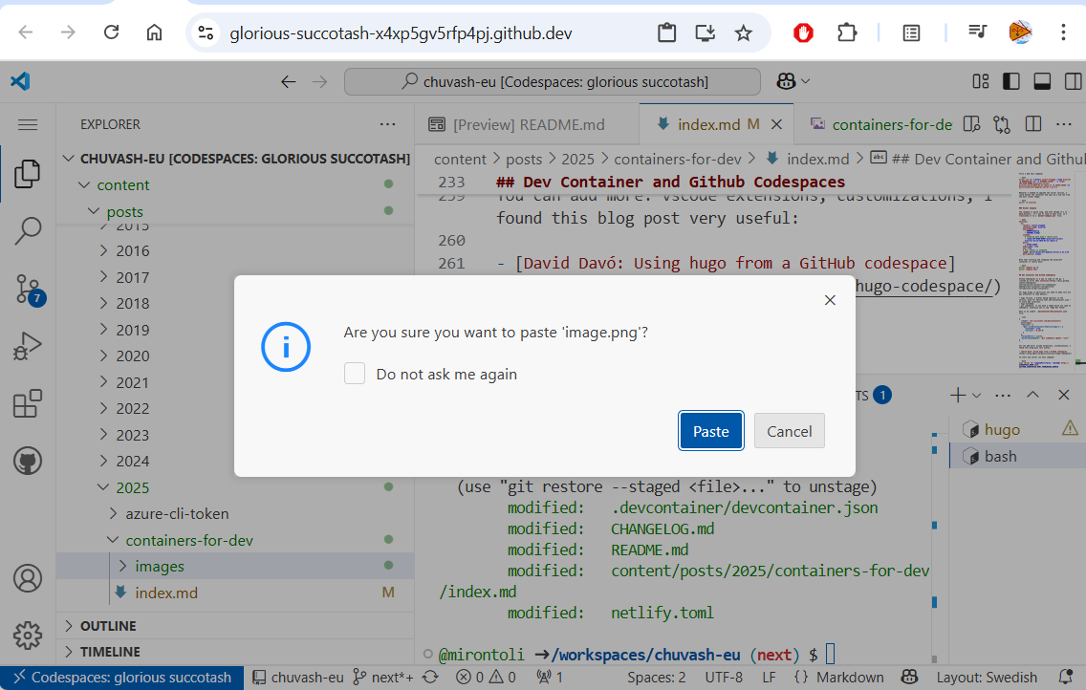
Task: Open the Manage gear settings menu
Action: point(28,635)
